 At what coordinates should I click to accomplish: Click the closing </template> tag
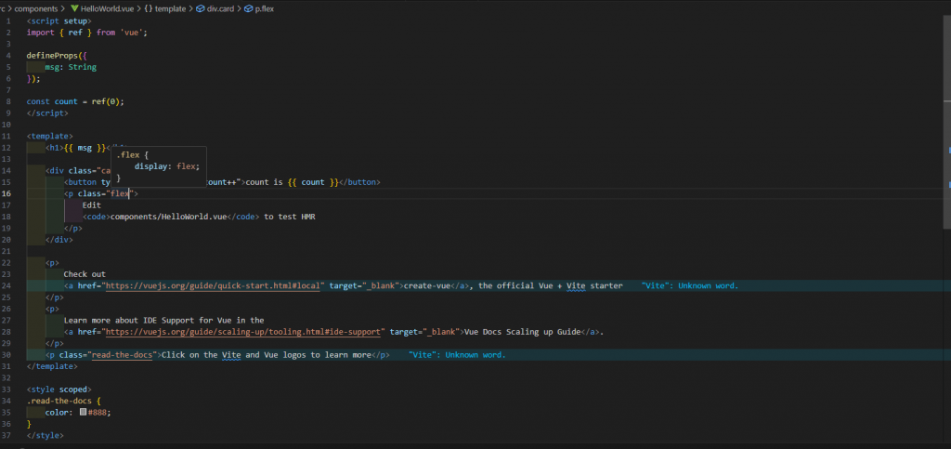pyautogui.click(x=52, y=366)
